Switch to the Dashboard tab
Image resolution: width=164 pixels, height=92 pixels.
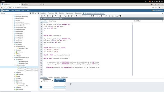(43, 13)
